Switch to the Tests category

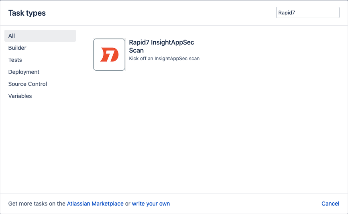coord(15,60)
